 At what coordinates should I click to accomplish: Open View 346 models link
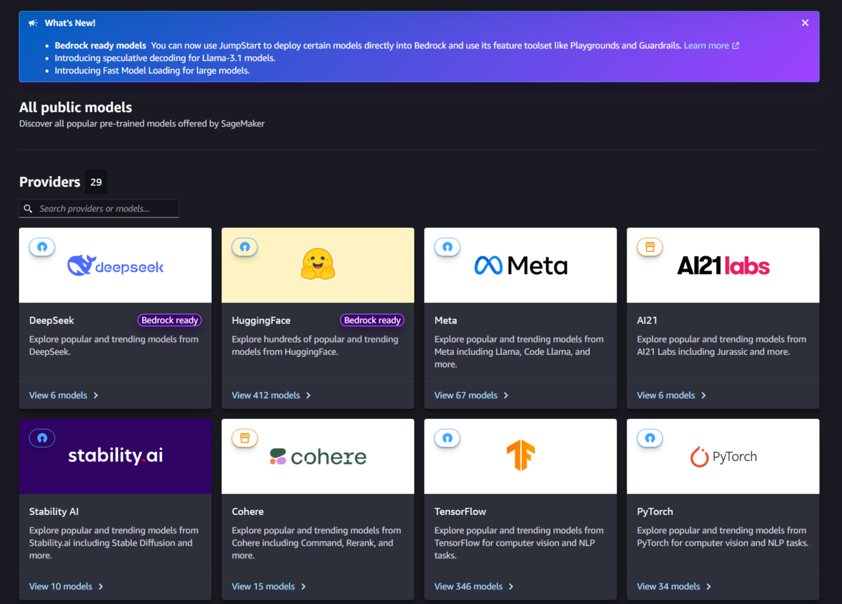469,586
